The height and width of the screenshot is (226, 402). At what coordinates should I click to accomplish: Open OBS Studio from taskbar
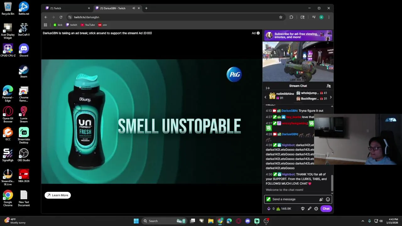coord(266,221)
